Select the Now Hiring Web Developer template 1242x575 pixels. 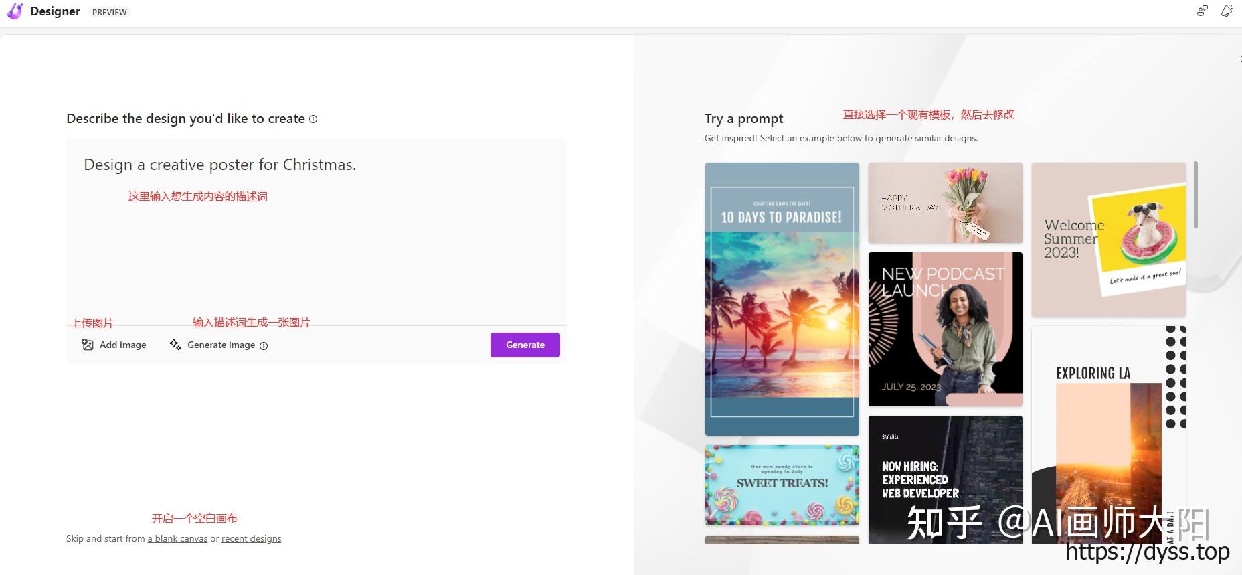[945, 480]
